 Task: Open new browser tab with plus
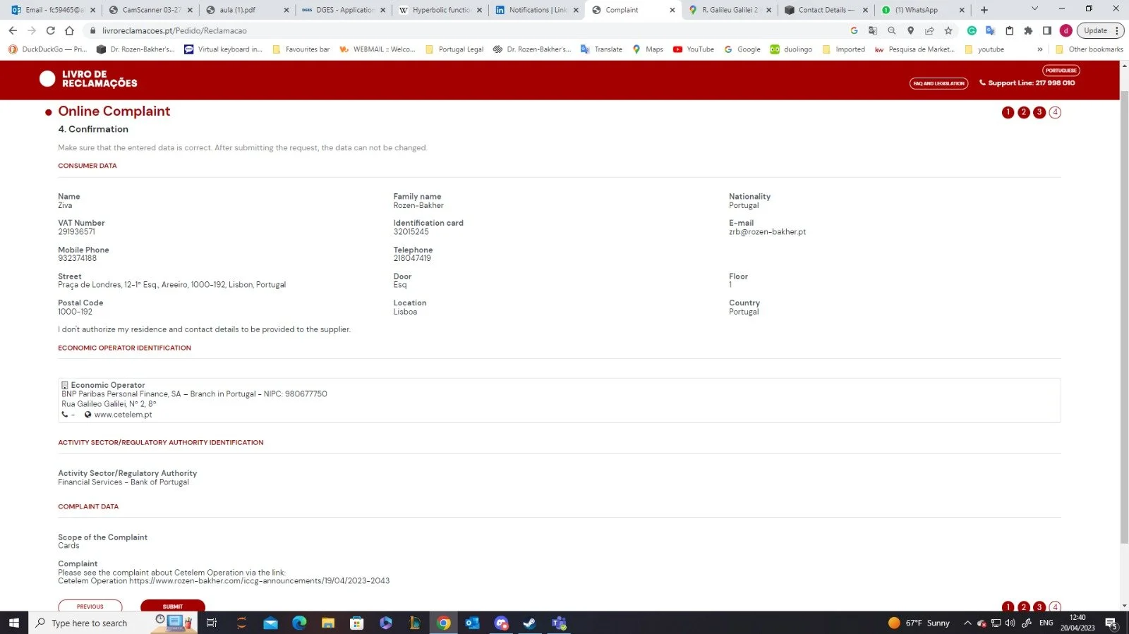coord(984,10)
